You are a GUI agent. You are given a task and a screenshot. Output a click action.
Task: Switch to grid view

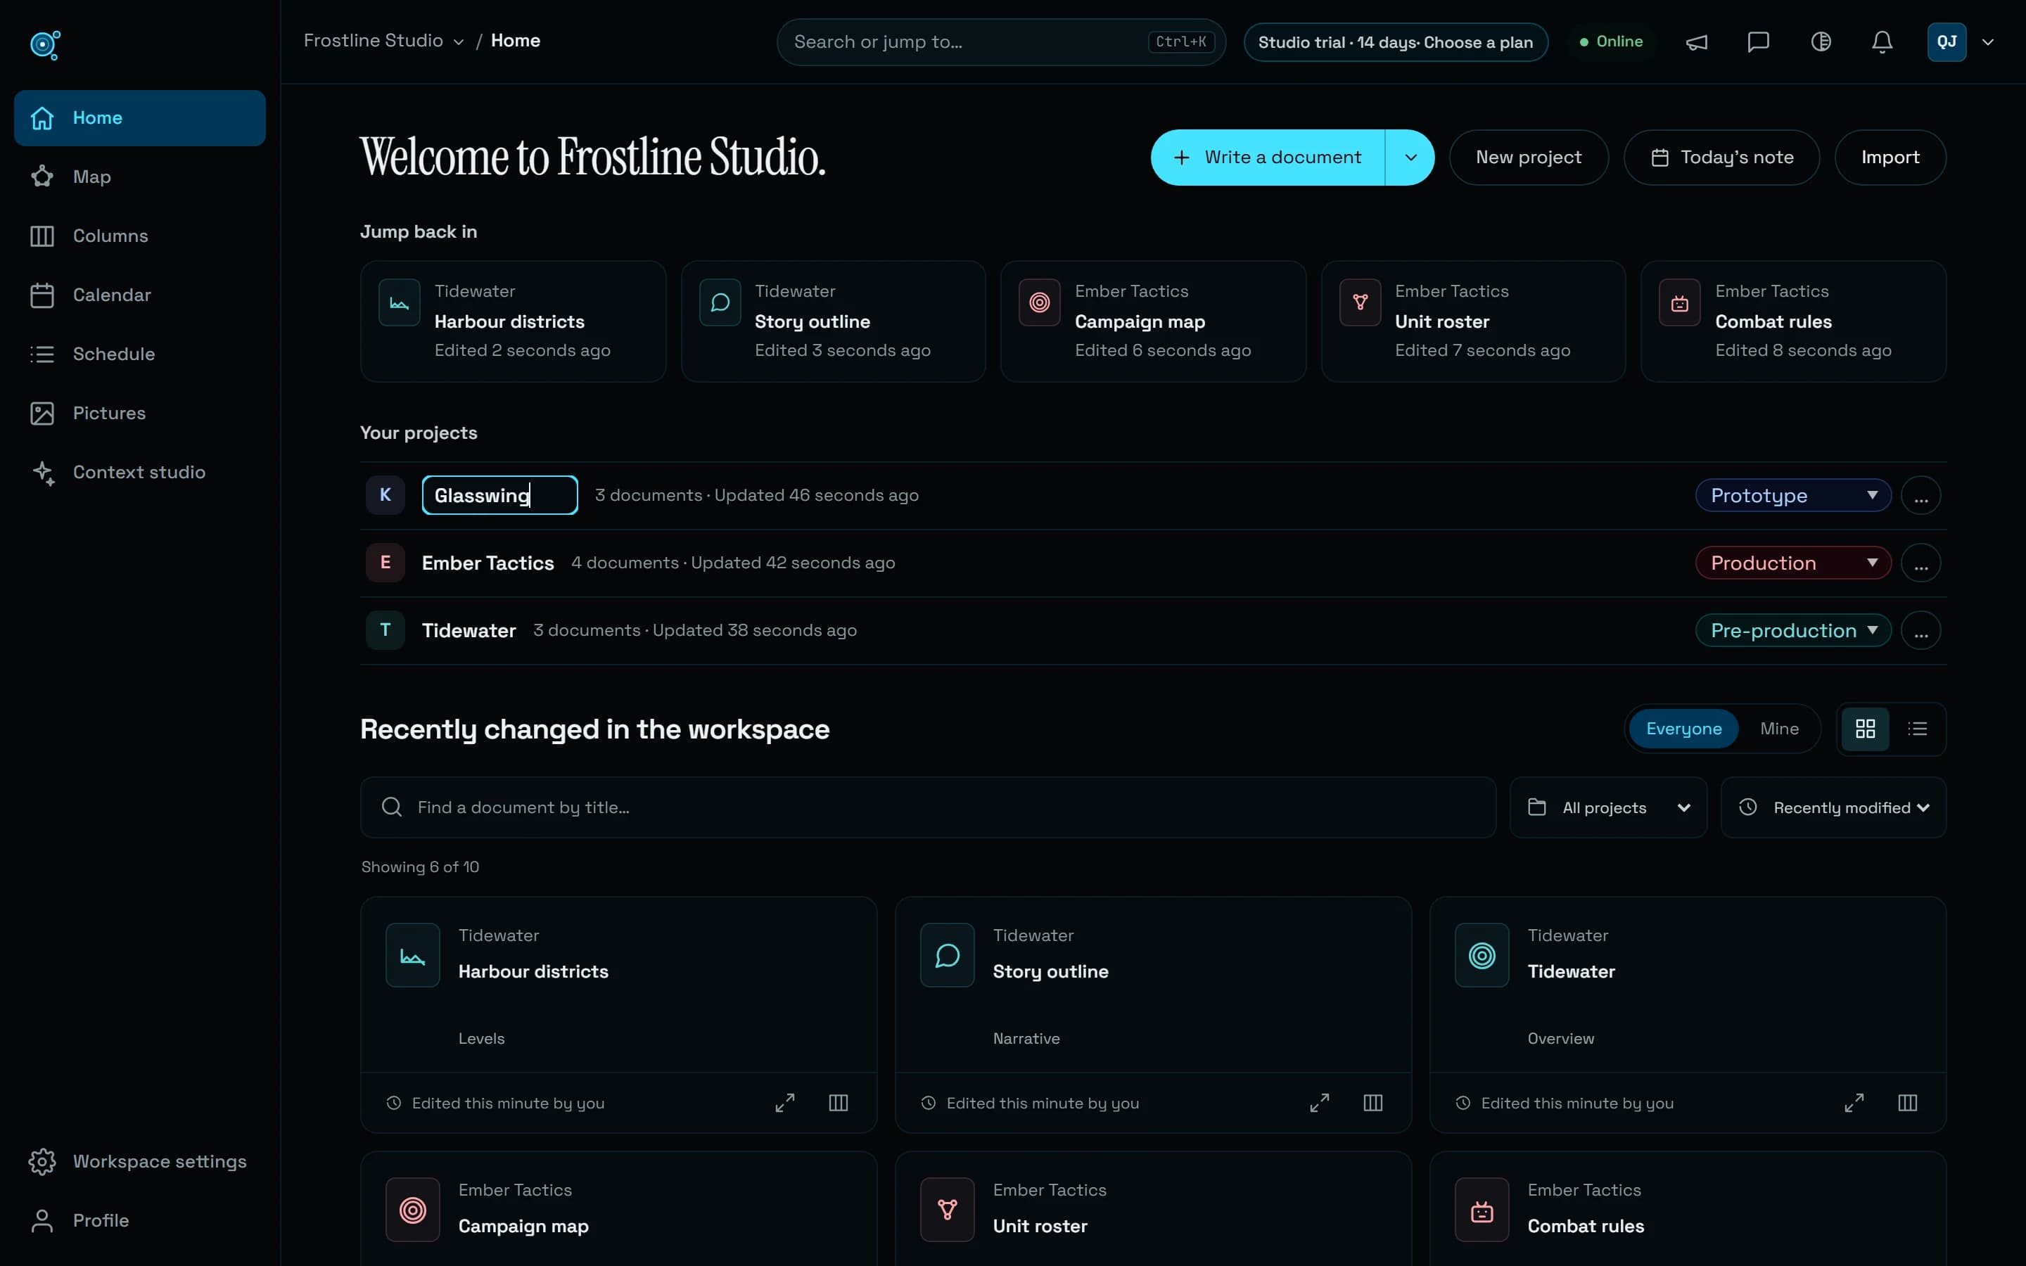[x=1866, y=729]
